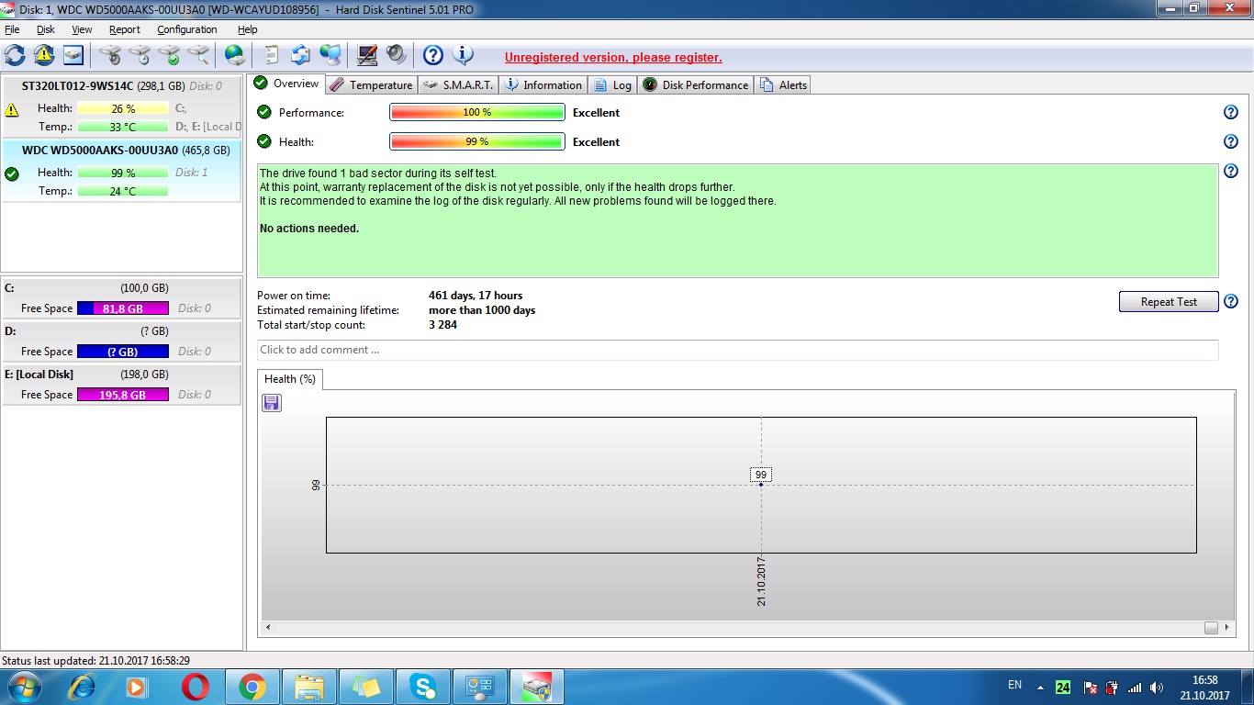Screen dimensions: 1254x705
Task: Show hidden system tray icons arrow
Action: 1040,687
